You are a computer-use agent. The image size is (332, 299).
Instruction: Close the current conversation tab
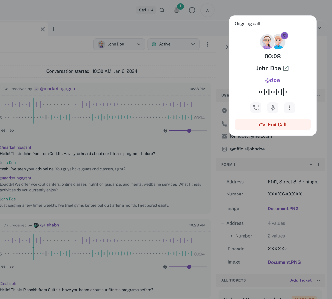click(x=42, y=29)
